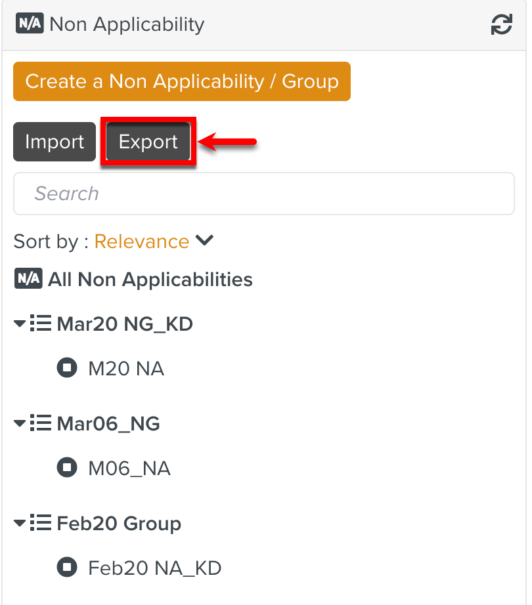Click the Non Applicability panel title

click(x=127, y=24)
